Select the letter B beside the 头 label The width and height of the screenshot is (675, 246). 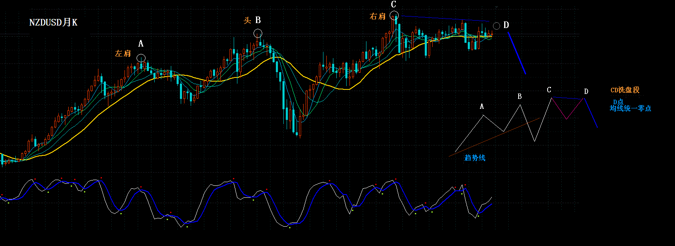[x=258, y=20]
